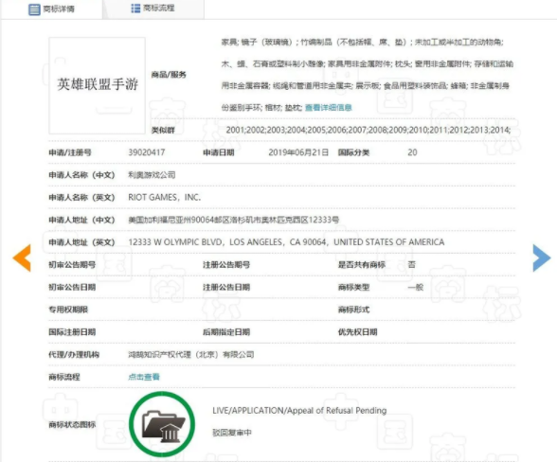Select the shared trademark value 否

pyautogui.click(x=412, y=264)
